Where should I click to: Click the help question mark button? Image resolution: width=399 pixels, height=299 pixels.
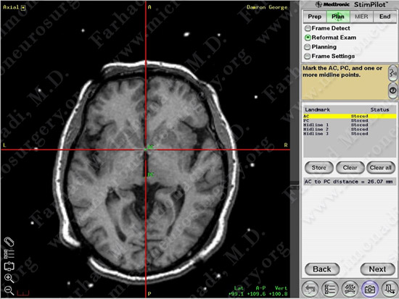pos(392,90)
